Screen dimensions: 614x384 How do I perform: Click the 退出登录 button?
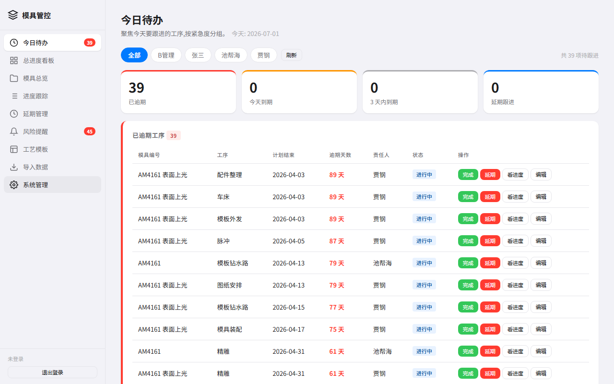[52, 372]
